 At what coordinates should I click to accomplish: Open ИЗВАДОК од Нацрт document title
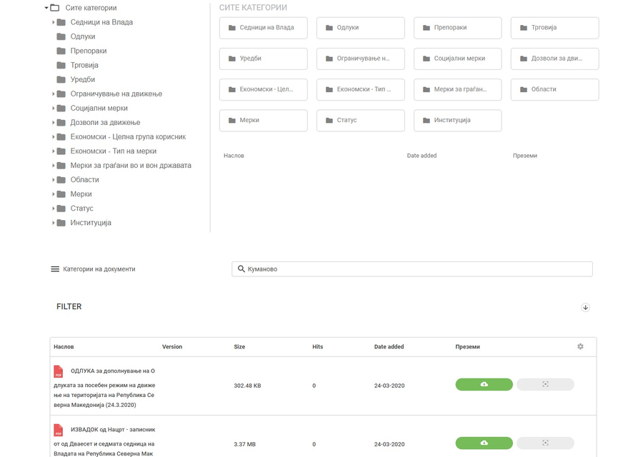click(x=104, y=441)
